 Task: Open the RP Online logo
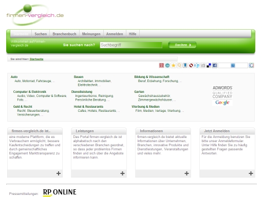tap(60, 192)
